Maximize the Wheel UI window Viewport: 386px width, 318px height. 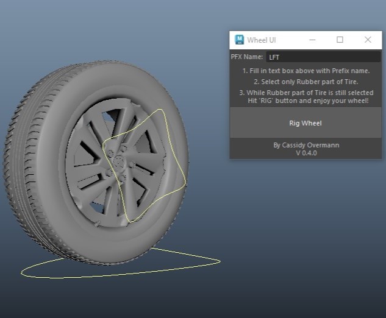point(340,40)
